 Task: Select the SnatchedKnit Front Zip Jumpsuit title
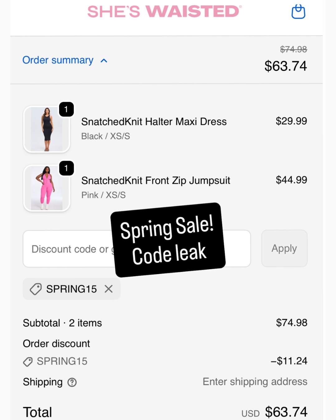click(x=156, y=180)
